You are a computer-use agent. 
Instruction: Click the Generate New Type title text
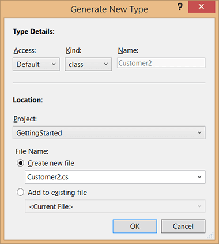[109, 9]
